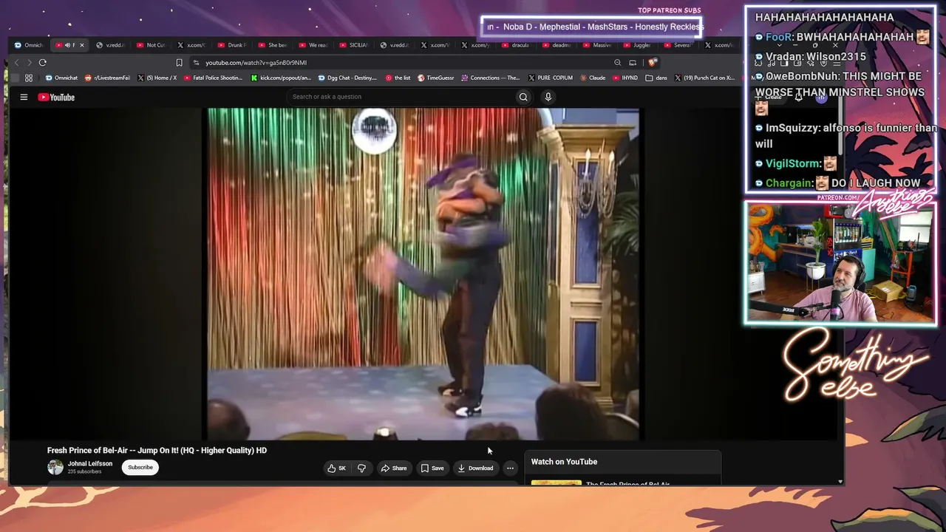Open the apps grid in bookmarks bar
The image size is (946, 532).
pos(29,78)
